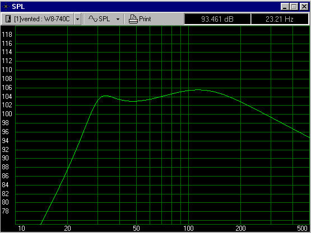Click the 93.461 dB readout field
Image resolution: width=311 pixels, height=233 pixels.
[x=217, y=19]
